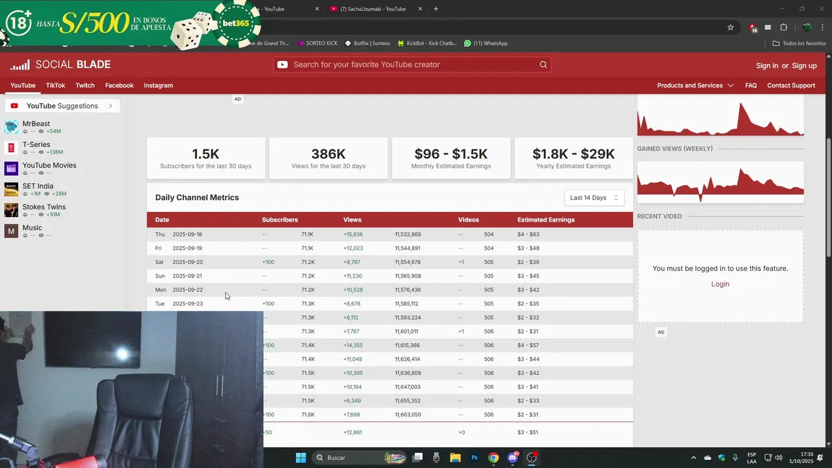
Task: Open YouTube Movies channel avatar
Action: (x=11, y=168)
